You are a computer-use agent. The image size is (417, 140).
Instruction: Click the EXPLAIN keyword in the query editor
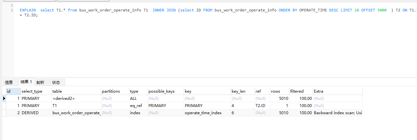pos(28,10)
